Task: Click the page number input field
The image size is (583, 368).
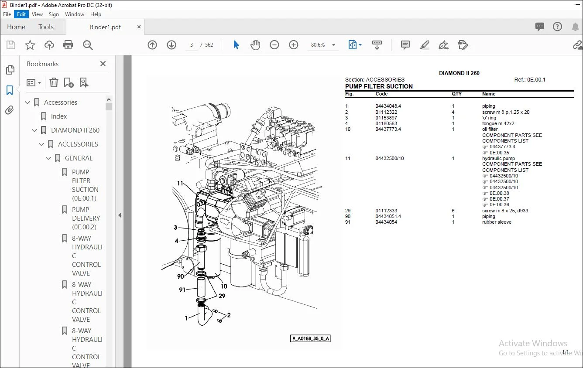Action: pyautogui.click(x=192, y=45)
